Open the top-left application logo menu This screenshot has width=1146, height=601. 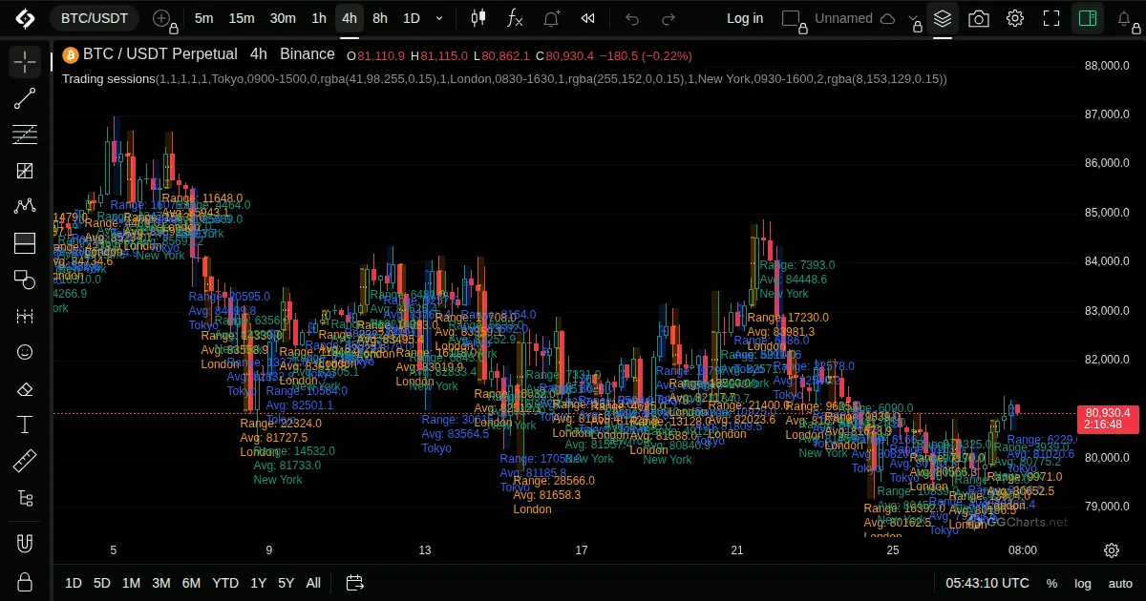click(x=25, y=18)
